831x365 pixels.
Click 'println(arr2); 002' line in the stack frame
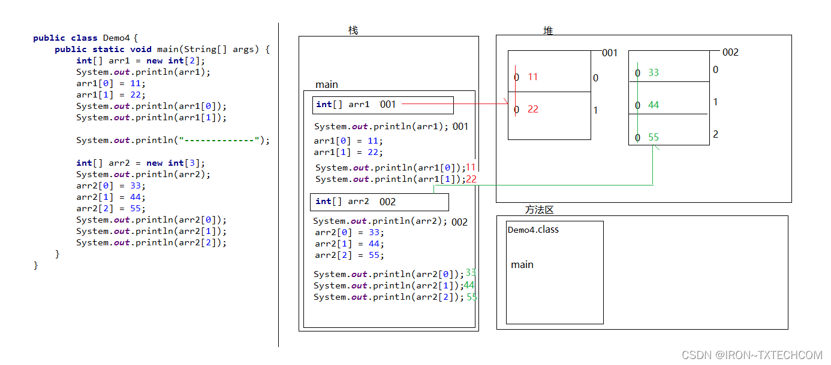click(390, 221)
